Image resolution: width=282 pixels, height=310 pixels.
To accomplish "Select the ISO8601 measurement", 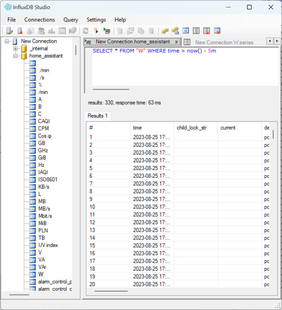I will click(x=48, y=179).
